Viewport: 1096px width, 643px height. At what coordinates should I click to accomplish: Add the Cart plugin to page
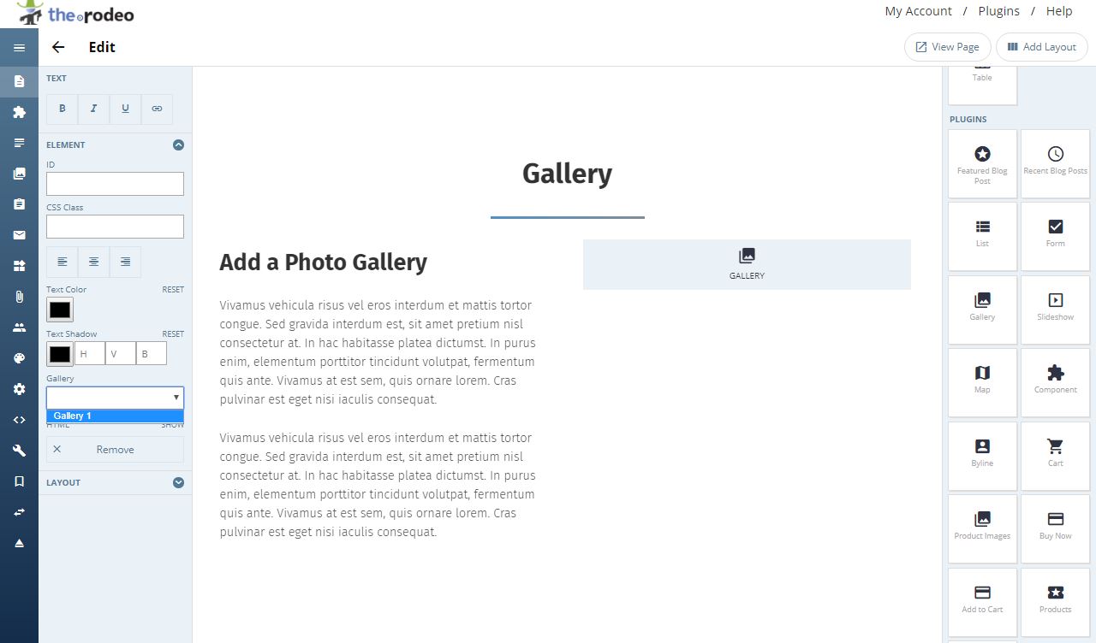(x=1055, y=454)
